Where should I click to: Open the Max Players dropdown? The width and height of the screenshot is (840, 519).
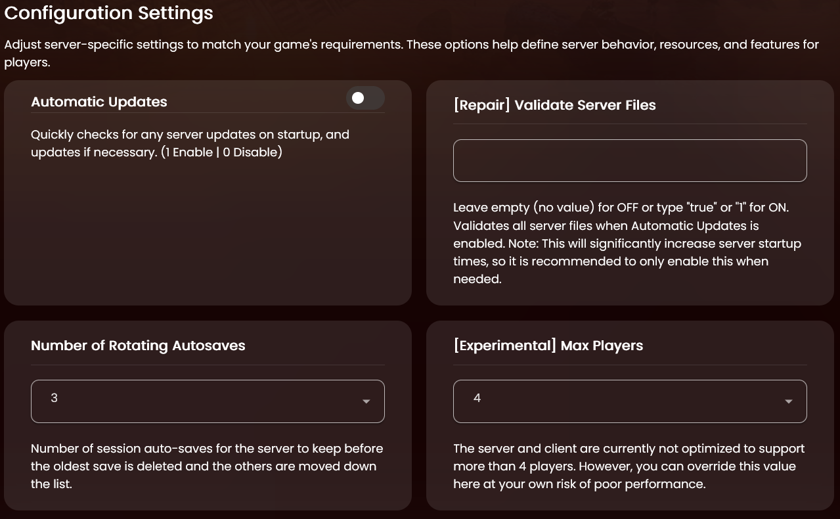point(629,401)
